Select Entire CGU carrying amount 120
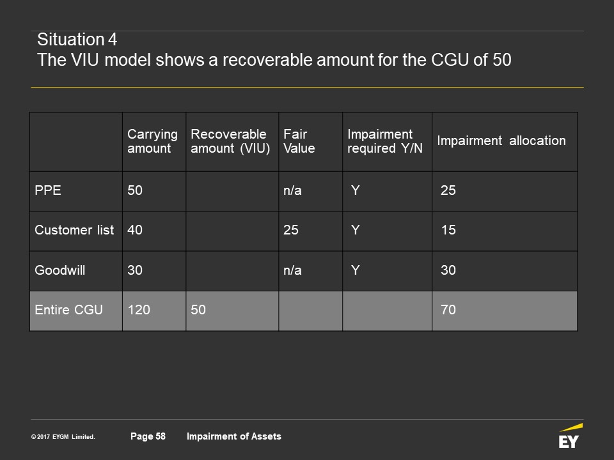 coord(139,310)
